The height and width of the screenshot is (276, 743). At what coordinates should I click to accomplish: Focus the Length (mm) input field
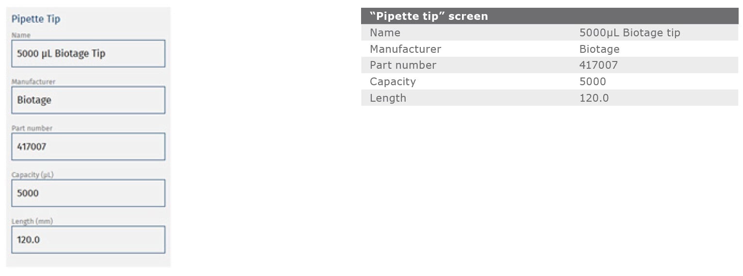[x=88, y=240]
